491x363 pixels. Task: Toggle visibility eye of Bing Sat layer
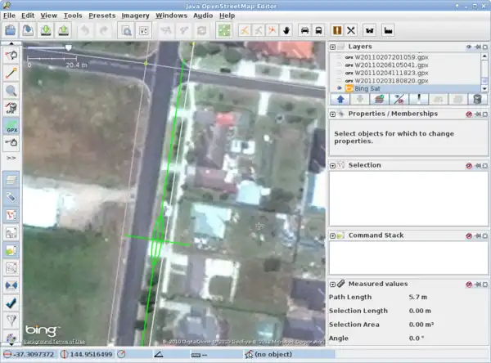click(x=339, y=88)
